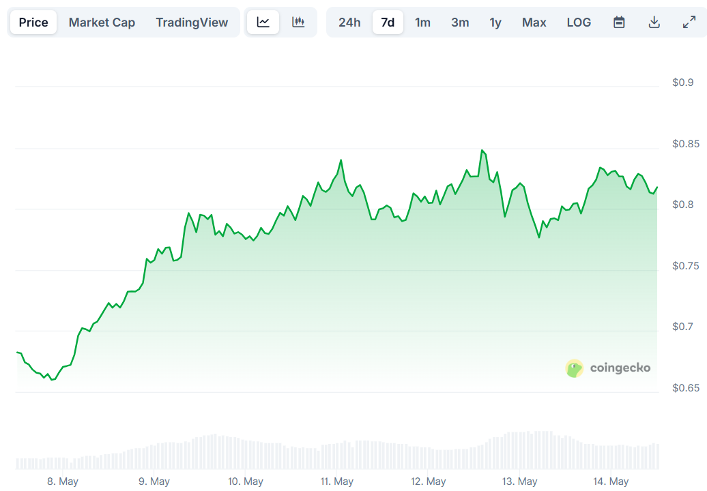Image resolution: width=707 pixels, height=491 pixels.
Task: Switch to candlestick chart icon
Action: pos(298,22)
